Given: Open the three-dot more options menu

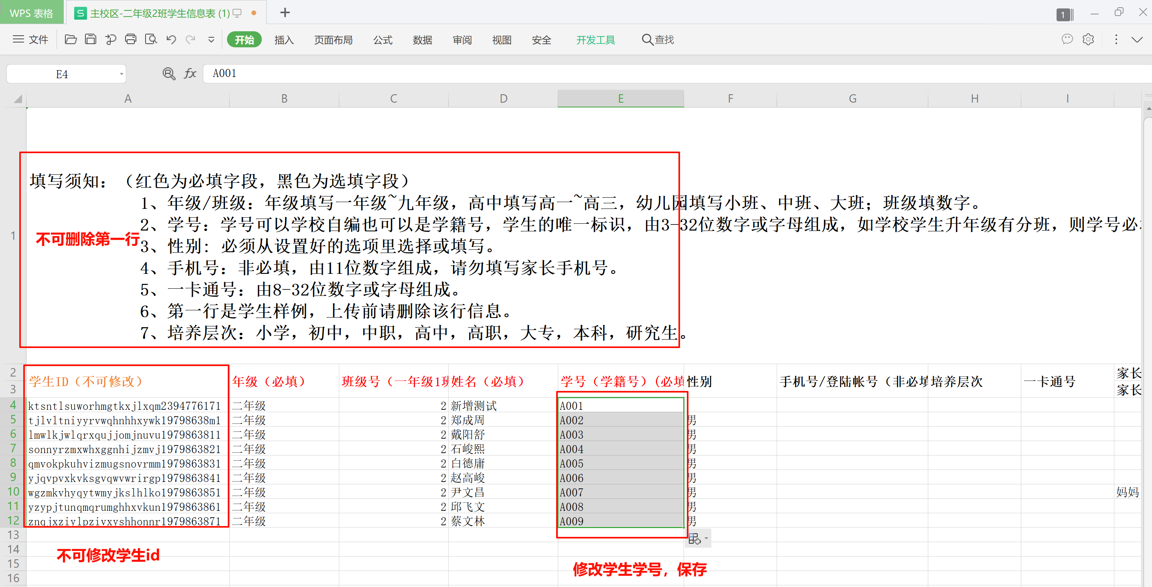Looking at the screenshot, I should point(1116,39).
